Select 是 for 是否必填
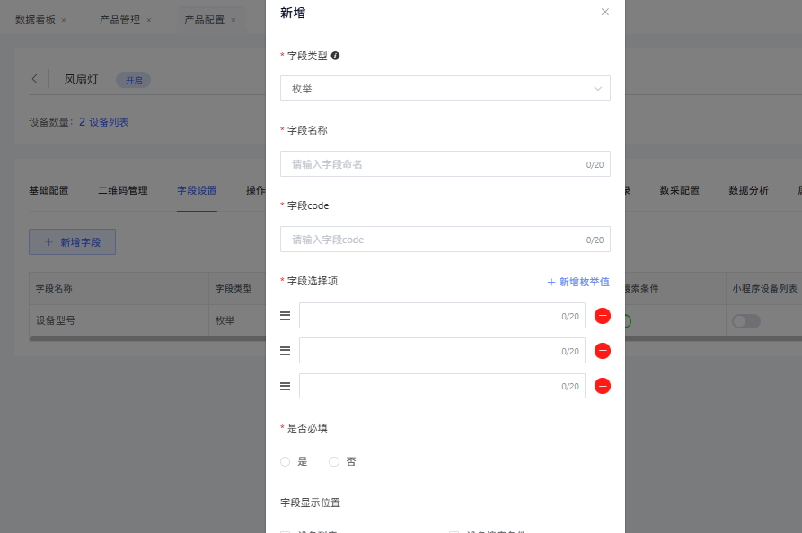Viewport: 802px width, 533px height. coord(286,461)
